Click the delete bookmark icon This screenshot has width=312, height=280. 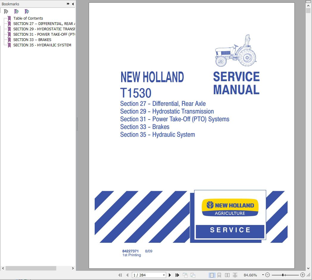pos(5,11)
